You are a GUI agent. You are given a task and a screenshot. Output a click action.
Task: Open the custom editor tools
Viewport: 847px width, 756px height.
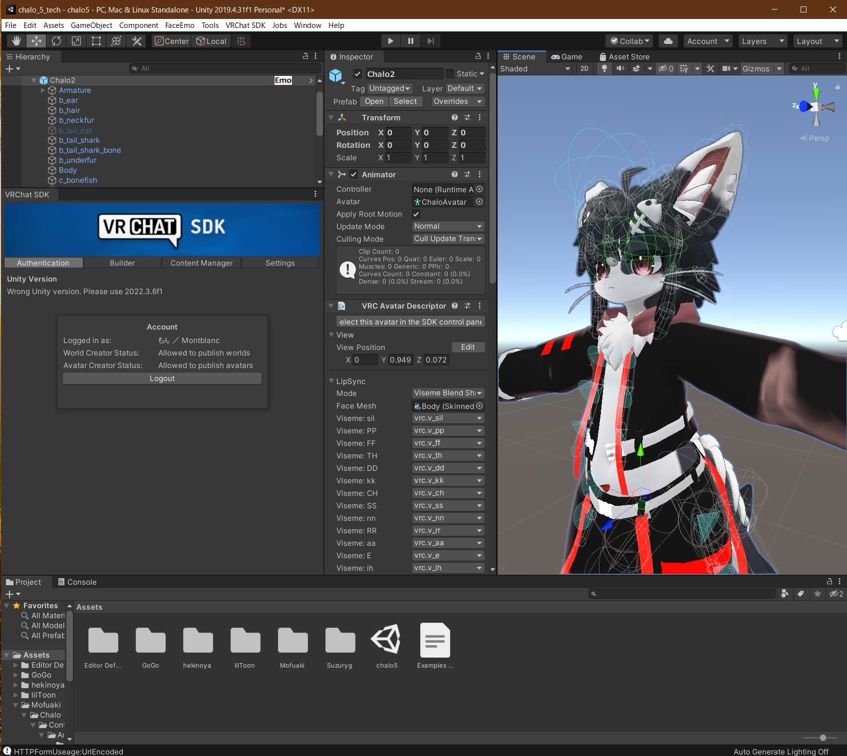point(137,41)
